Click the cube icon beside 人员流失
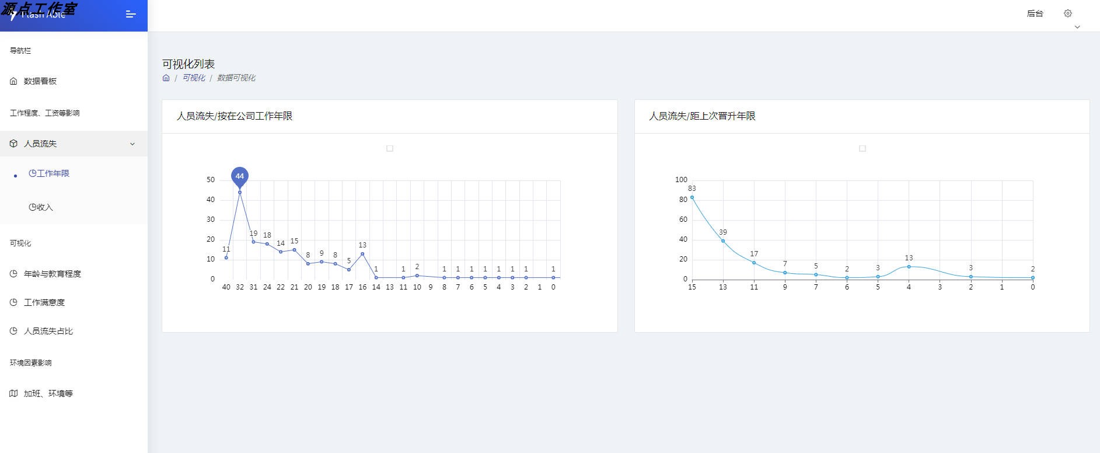 13,144
